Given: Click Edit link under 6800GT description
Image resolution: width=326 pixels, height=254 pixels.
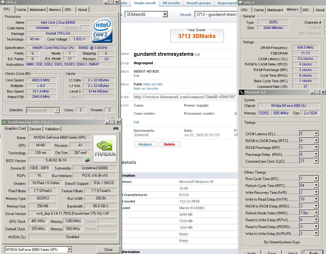Looking at the screenshot, I should pyautogui.click(x=136, y=76).
